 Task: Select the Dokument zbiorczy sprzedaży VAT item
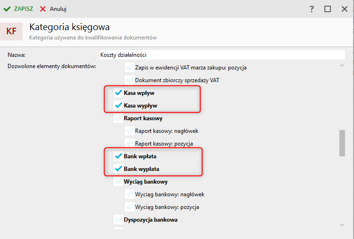coord(177,80)
